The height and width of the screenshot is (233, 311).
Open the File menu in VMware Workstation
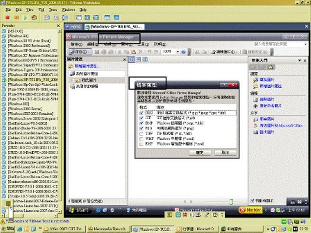click(x=8, y=10)
